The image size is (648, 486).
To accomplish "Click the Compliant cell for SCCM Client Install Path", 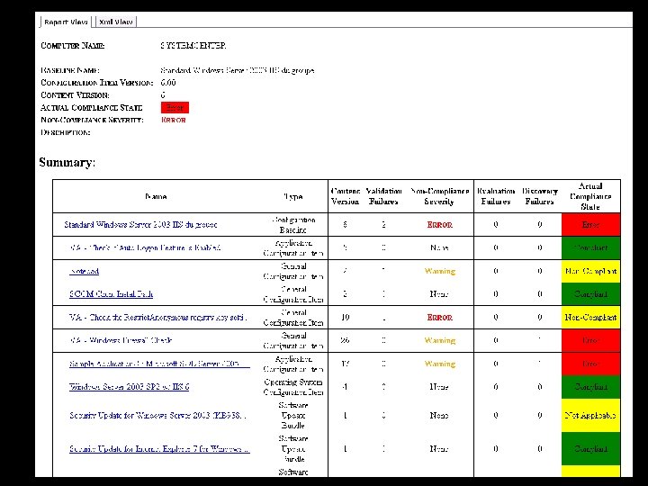I will point(591,293).
